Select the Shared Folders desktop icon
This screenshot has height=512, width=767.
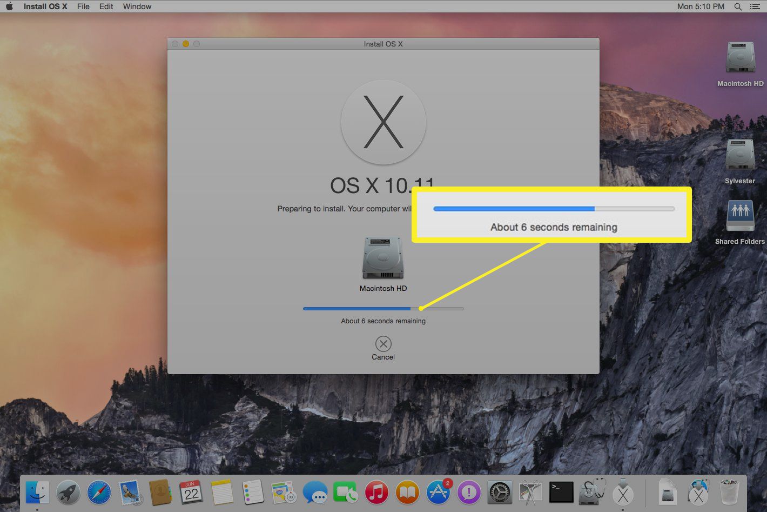740,216
